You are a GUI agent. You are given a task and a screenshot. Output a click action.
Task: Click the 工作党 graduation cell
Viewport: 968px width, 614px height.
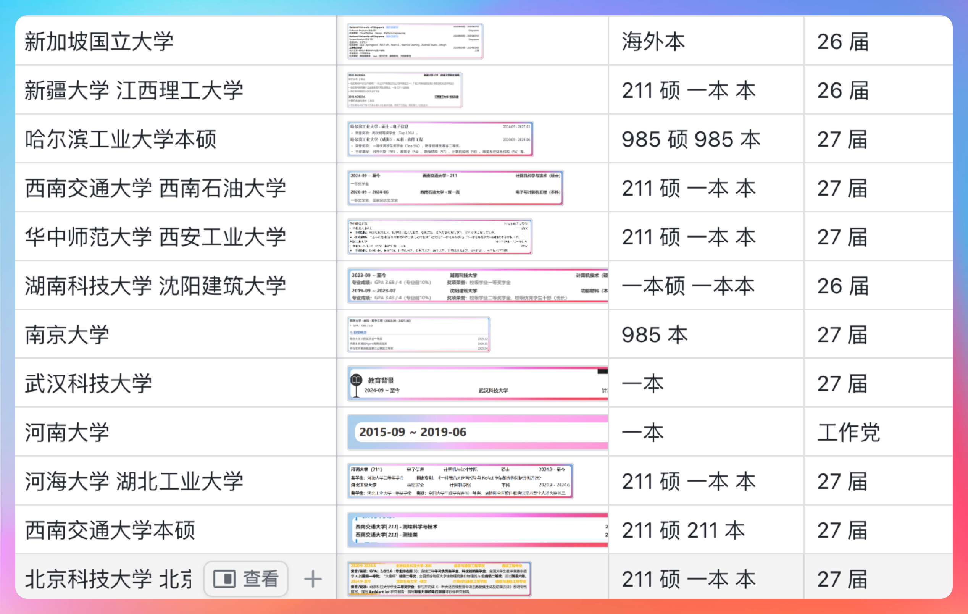point(848,432)
